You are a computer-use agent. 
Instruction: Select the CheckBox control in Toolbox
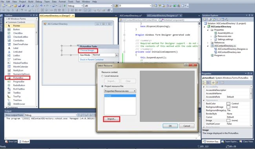(x=18, y=33)
